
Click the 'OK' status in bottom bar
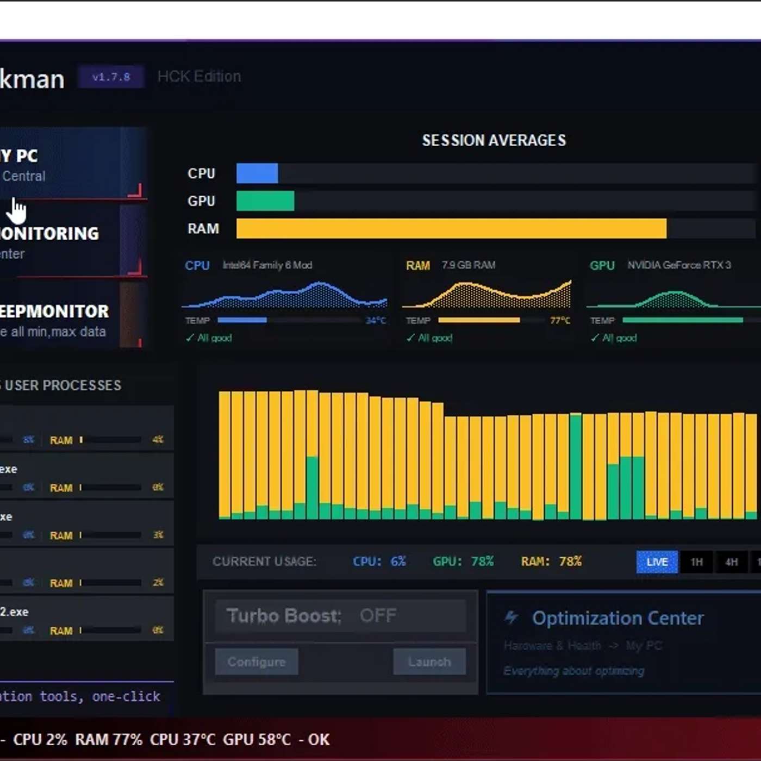(319, 740)
